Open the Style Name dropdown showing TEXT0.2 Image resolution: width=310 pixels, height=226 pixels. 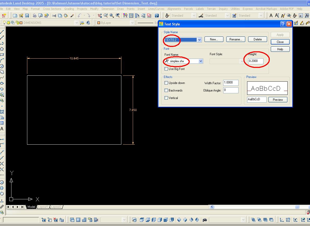coord(199,40)
